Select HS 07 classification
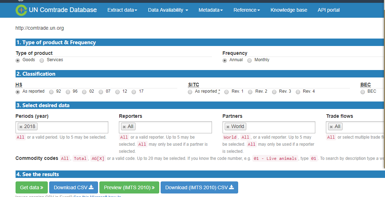 click(101, 92)
